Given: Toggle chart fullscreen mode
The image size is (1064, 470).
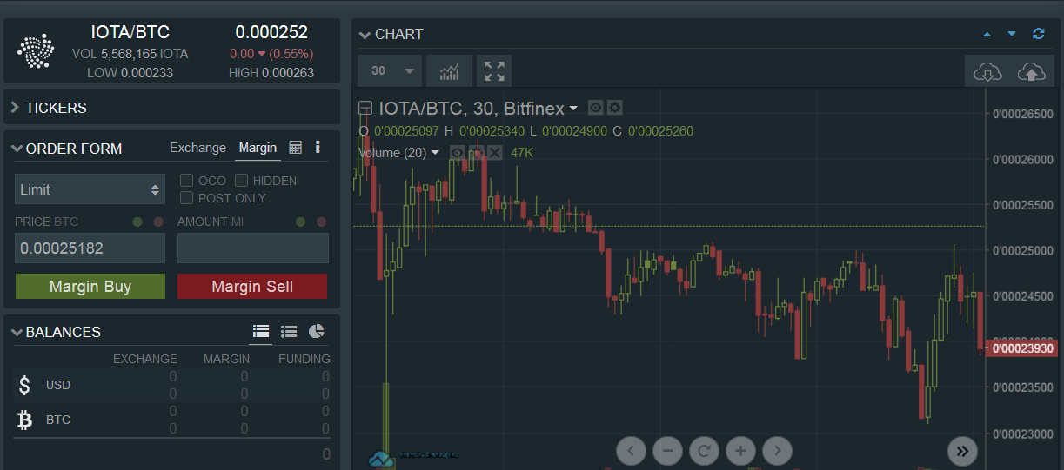Looking at the screenshot, I should 494,71.
